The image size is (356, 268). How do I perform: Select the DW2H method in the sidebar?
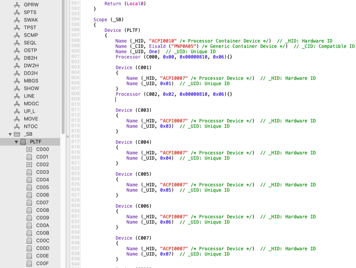click(x=31, y=66)
